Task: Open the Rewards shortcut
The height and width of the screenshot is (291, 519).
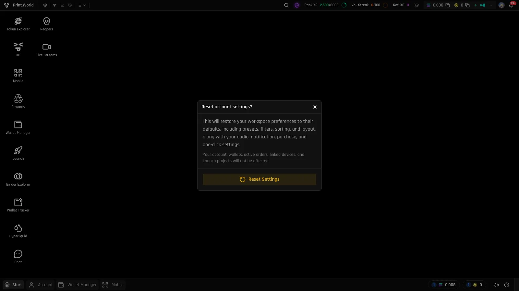Action: [18, 102]
